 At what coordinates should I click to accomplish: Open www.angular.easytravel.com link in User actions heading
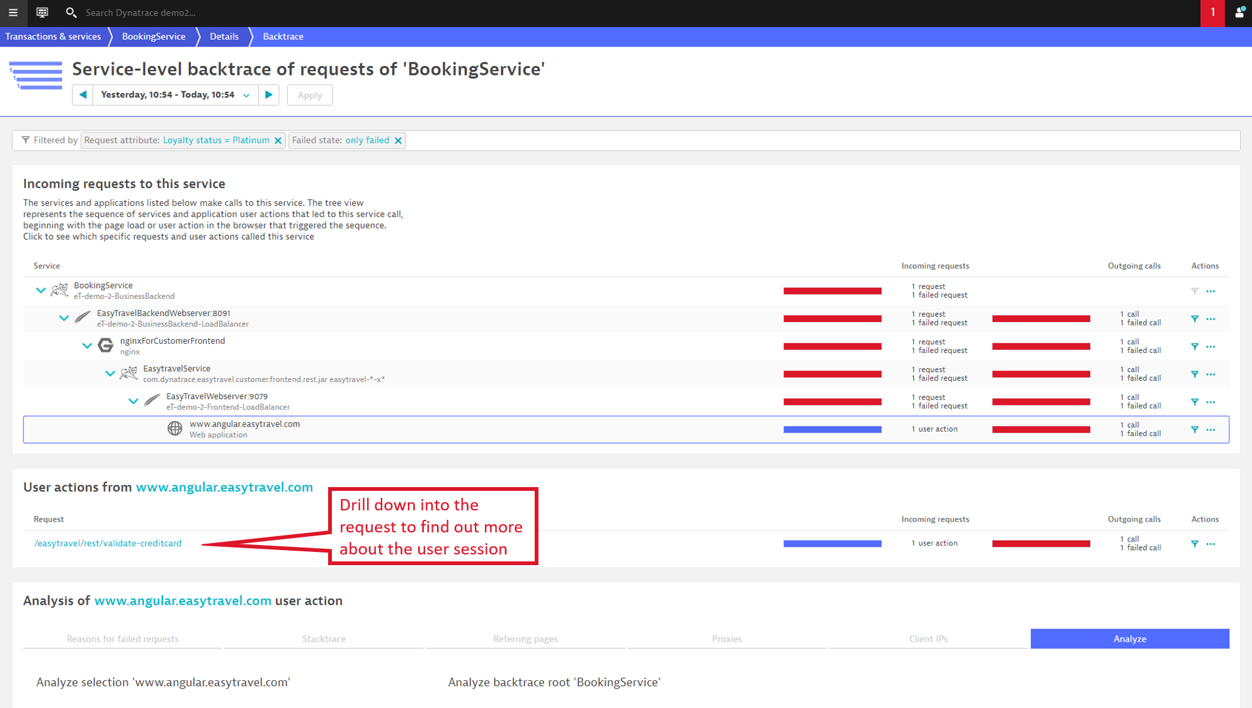tap(224, 487)
